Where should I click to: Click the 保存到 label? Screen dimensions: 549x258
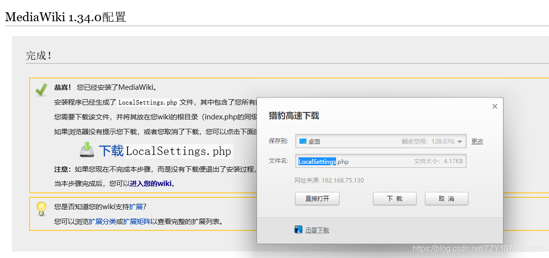pos(278,141)
